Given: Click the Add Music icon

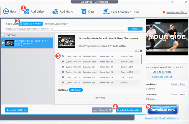Looking at the screenshot, I should [x=55, y=12].
